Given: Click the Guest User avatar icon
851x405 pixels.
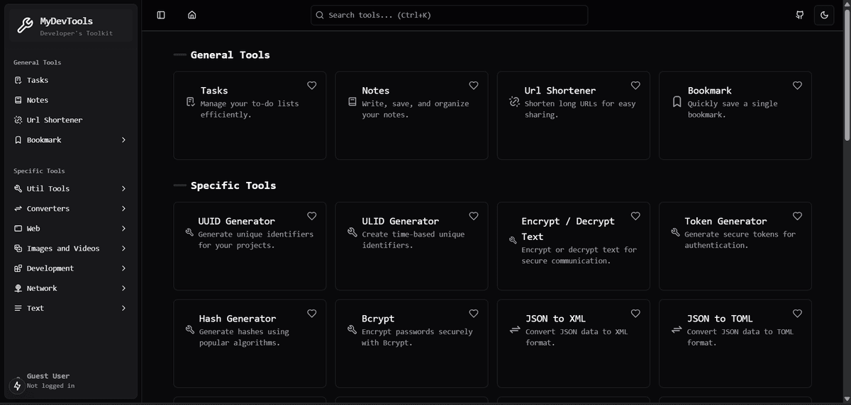Looking at the screenshot, I should click(18, 386).
